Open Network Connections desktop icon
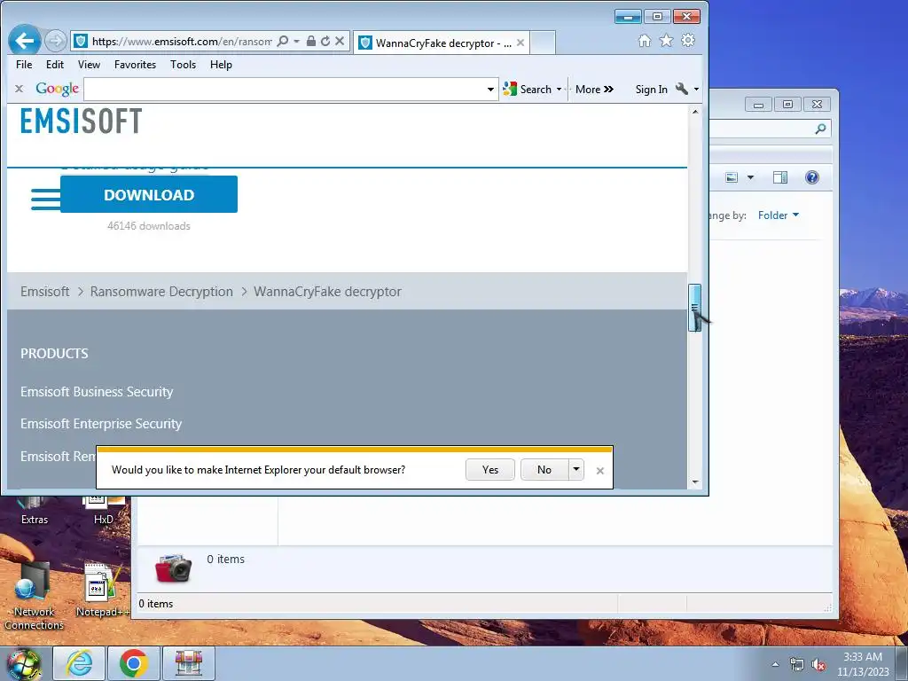908x681 pixels. 34,597
